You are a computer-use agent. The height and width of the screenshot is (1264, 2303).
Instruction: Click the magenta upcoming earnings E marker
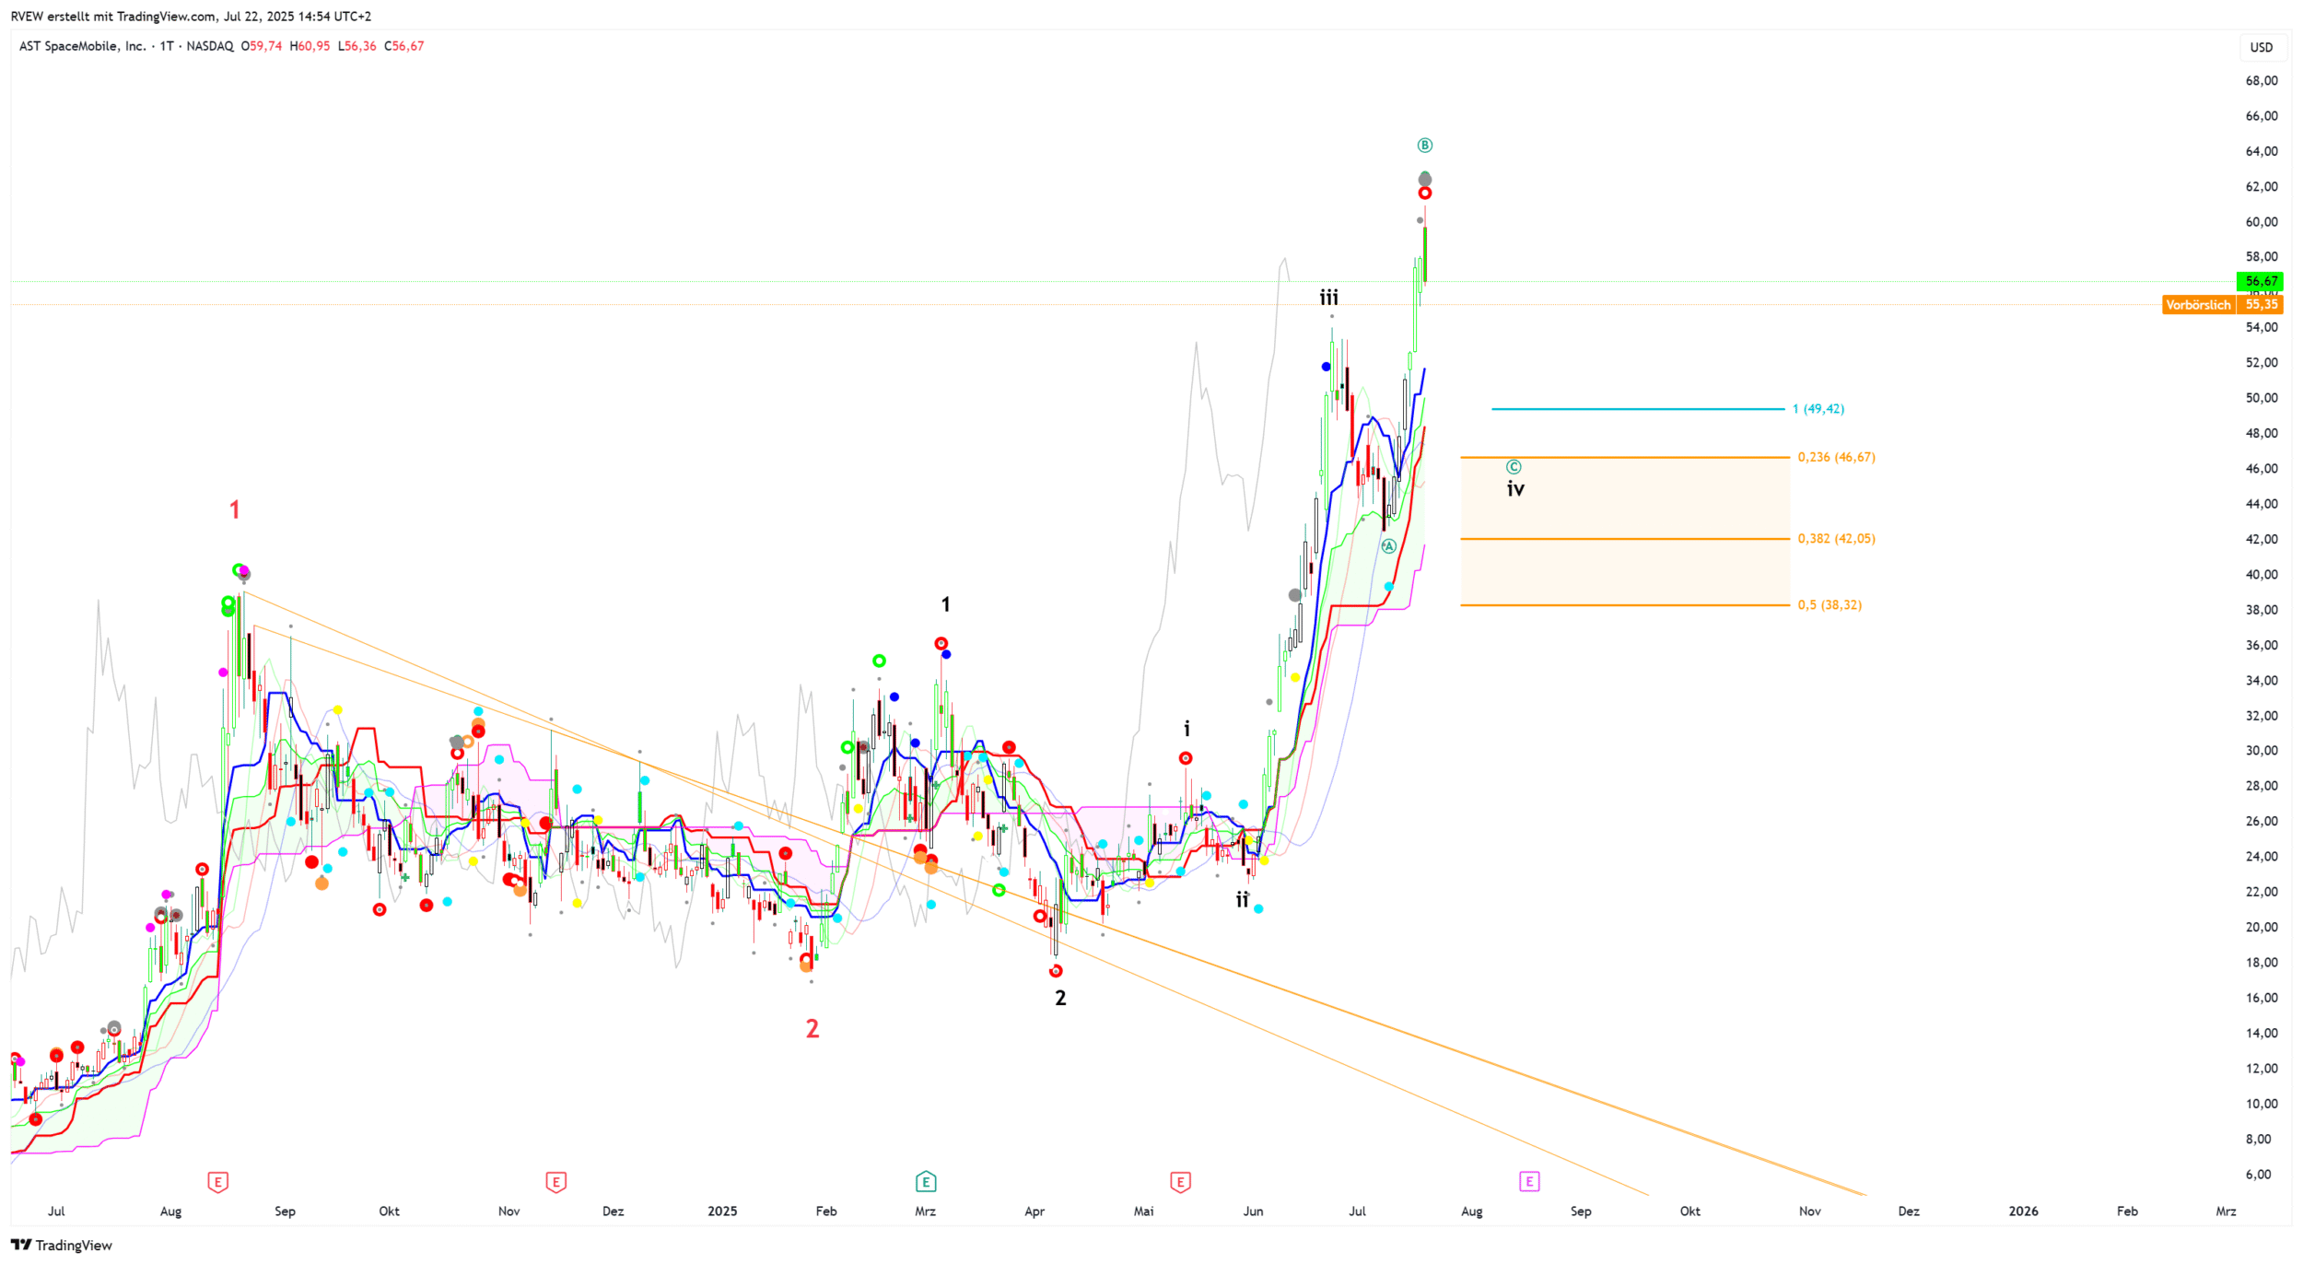pyautogui.click(x=1529, y=1182)
